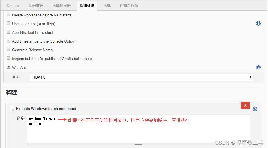
Task: Check Generate Release Notes option
Action: coord(8,50)
